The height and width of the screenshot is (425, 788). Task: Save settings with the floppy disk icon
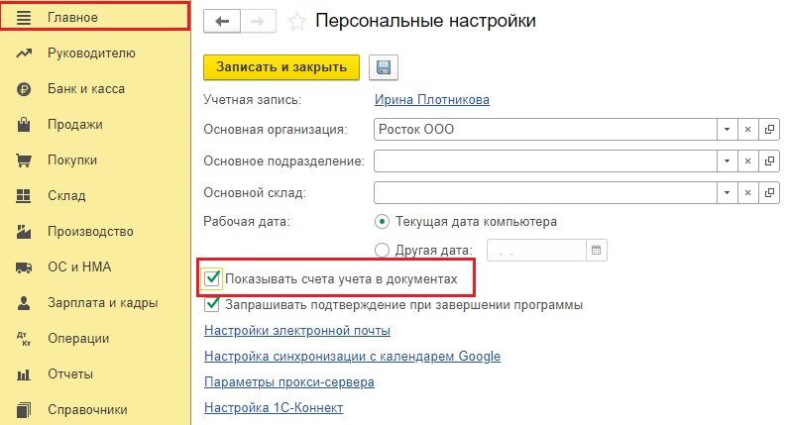pos(384,67)
